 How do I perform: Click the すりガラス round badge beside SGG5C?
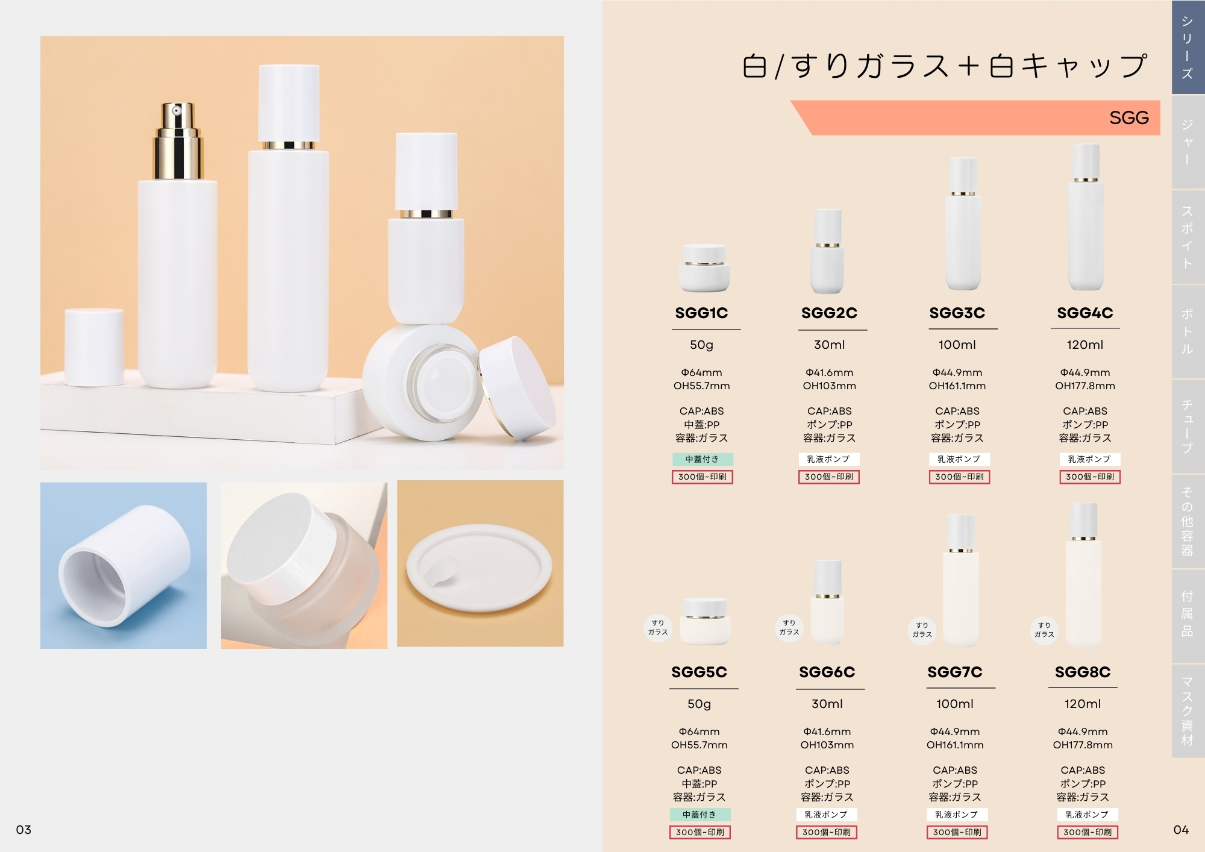(658, 628)
